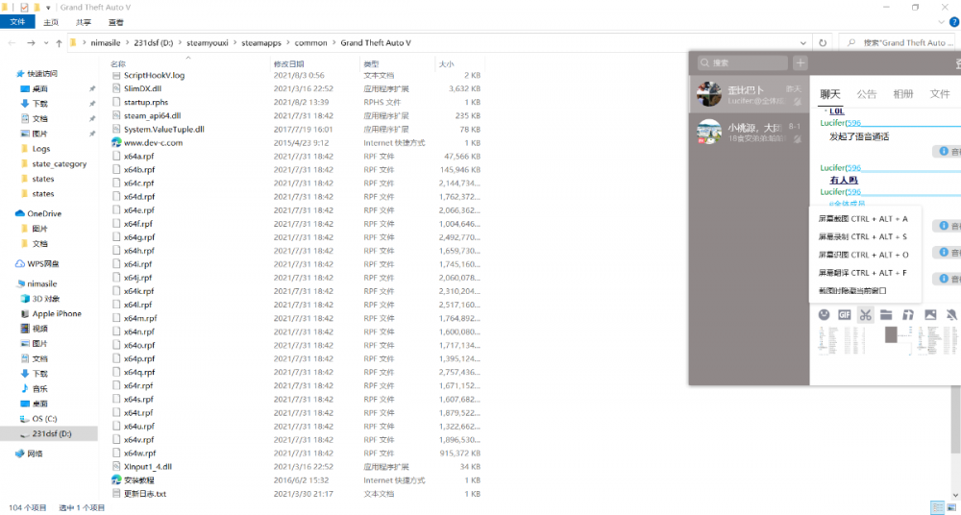Sort by 修改日期 column header
The image size is (961, 515).
(288, 63)
